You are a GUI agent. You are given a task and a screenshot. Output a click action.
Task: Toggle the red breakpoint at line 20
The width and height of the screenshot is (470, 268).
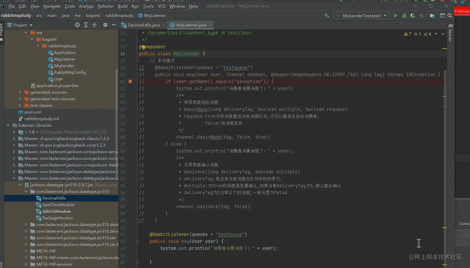tap(130, 81)
